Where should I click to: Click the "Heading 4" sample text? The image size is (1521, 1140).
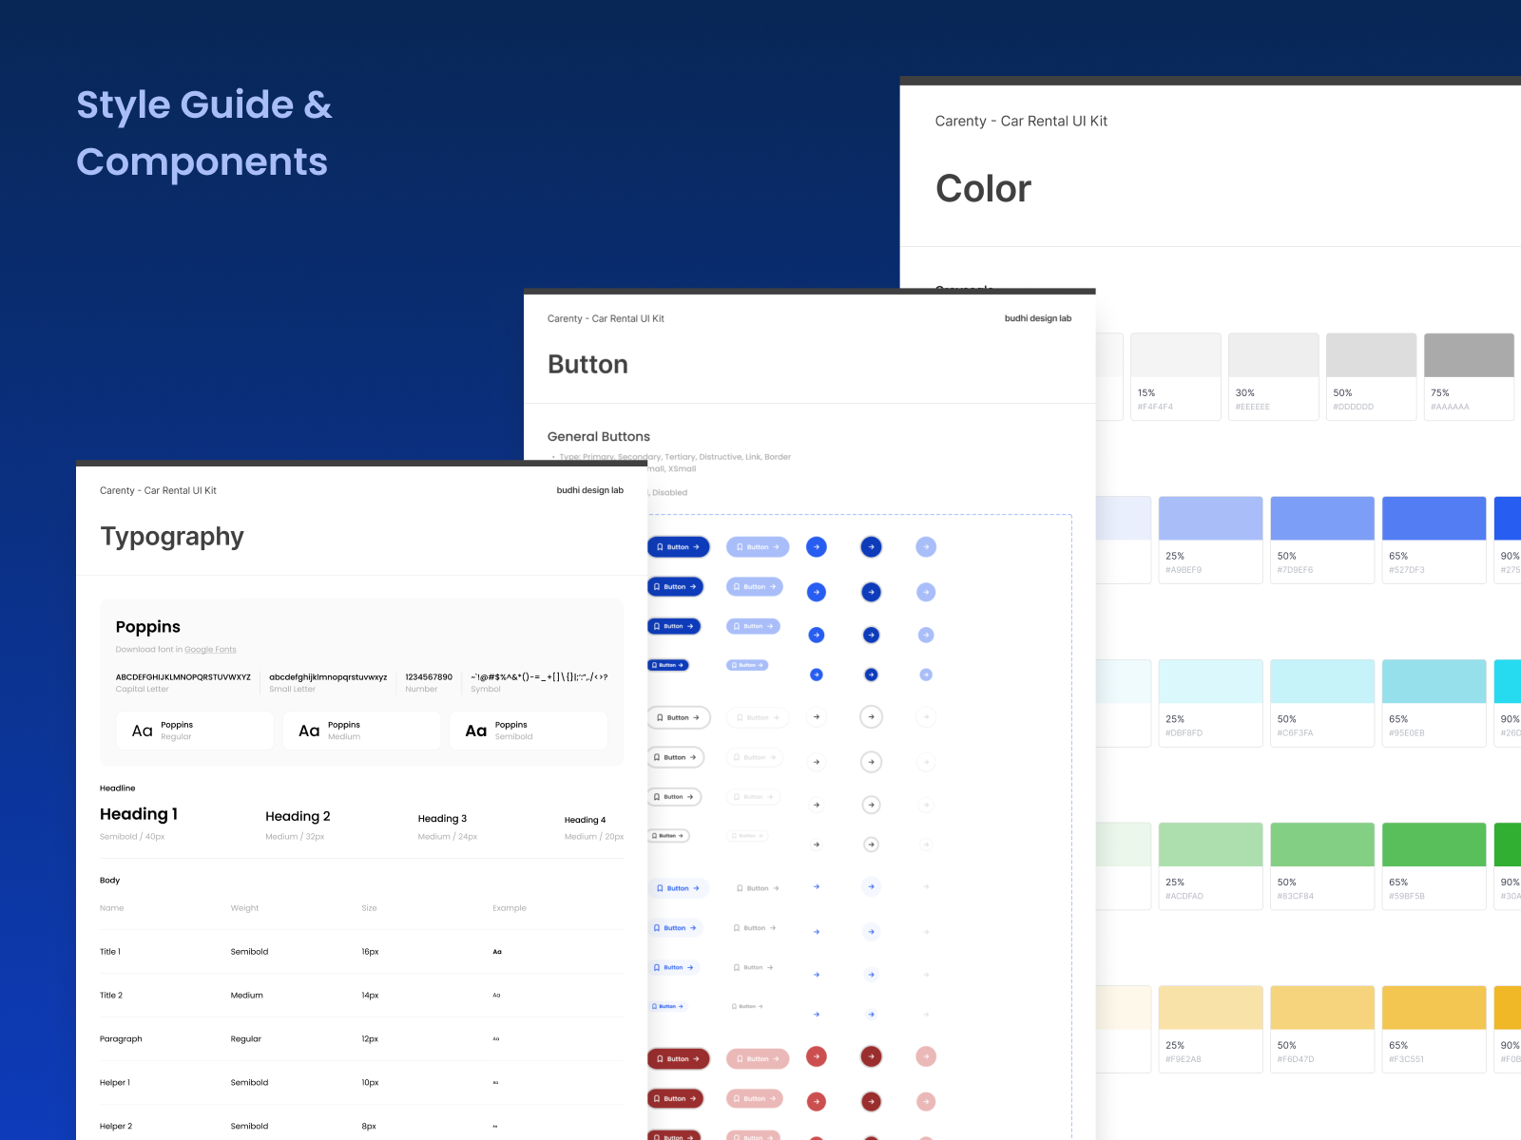click(x=585, y=820)
